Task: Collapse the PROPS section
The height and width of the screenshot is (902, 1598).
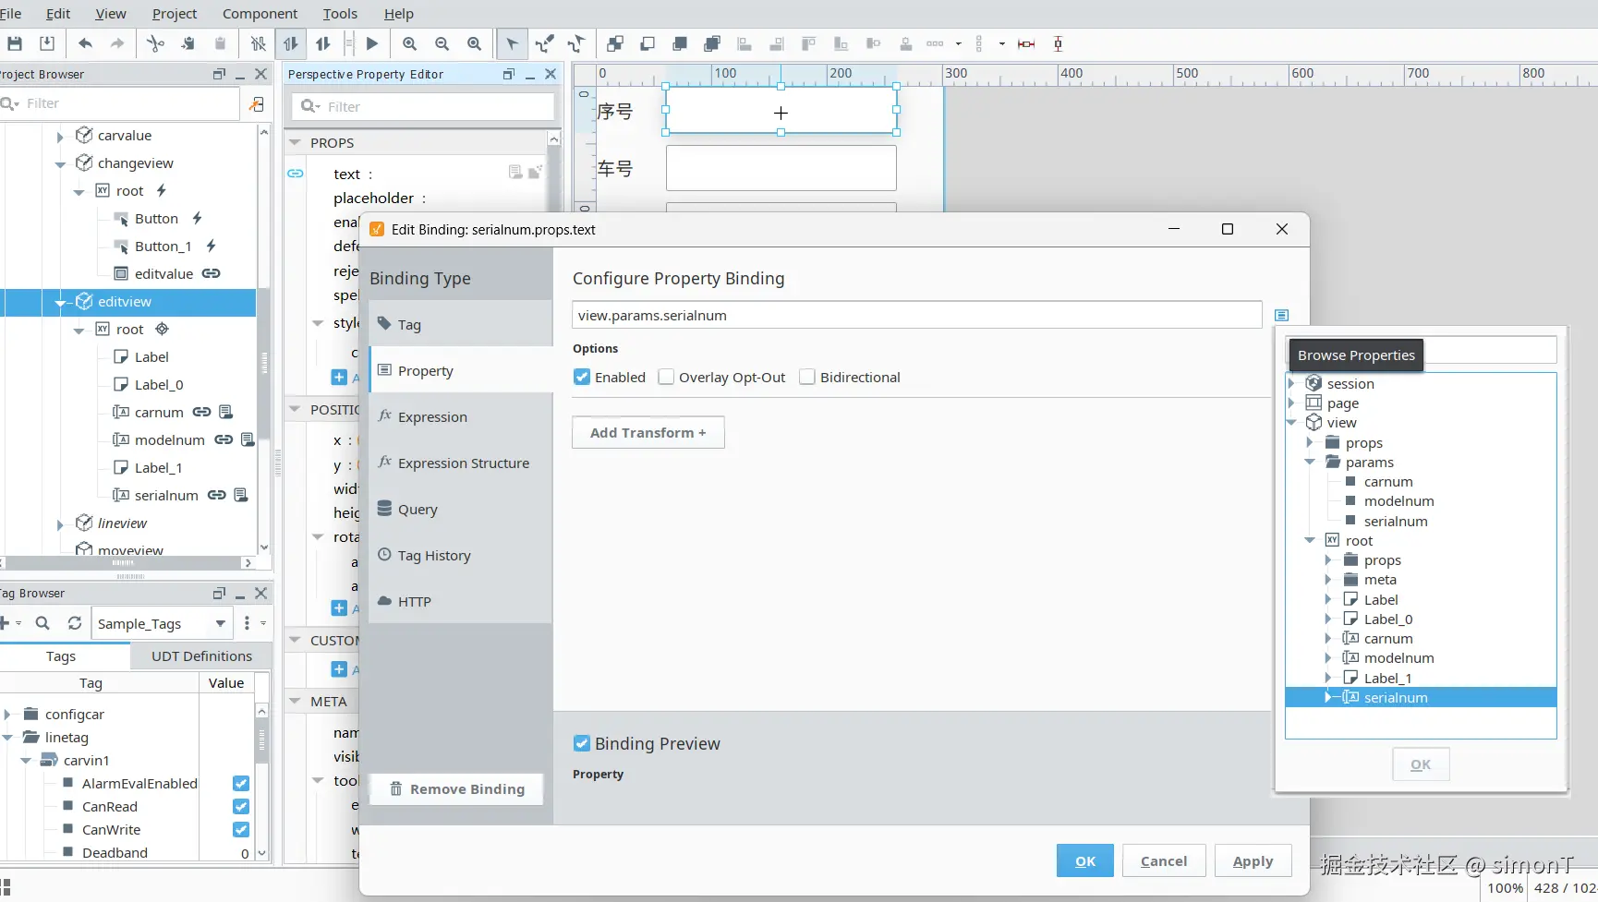Action: (x=296, y=142)
